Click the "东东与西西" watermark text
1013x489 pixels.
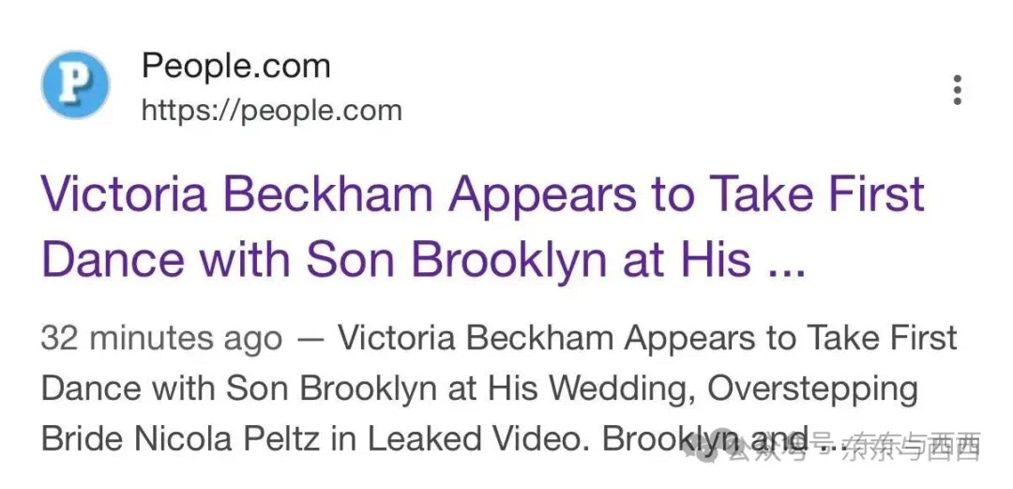click(911, 448)
